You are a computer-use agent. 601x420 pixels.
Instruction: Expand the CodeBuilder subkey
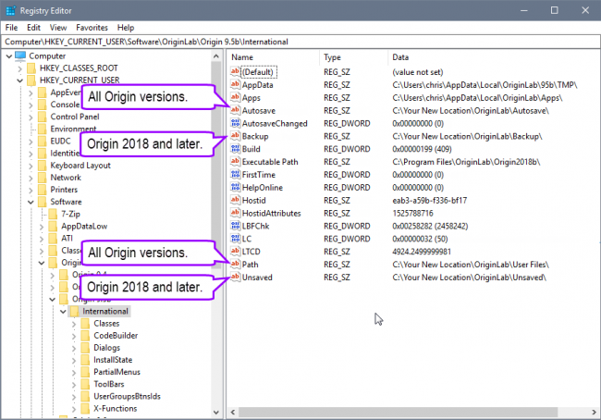pyautogui.click(x=75, y=336)
